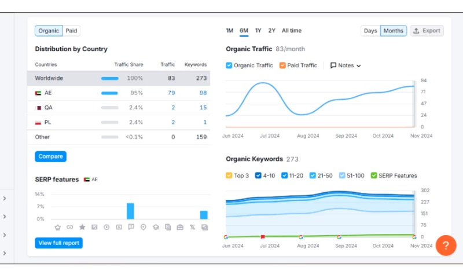The image size is (463, 278).
Task: Uncheck the Organic Traffic checkbox
Action: point(229,65)
